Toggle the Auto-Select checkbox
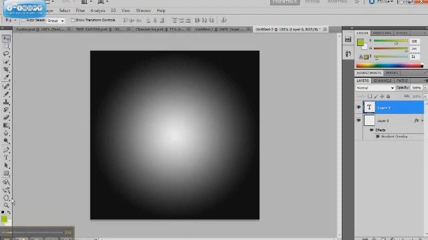Screen dimensions: 428x240 [23, 20]
